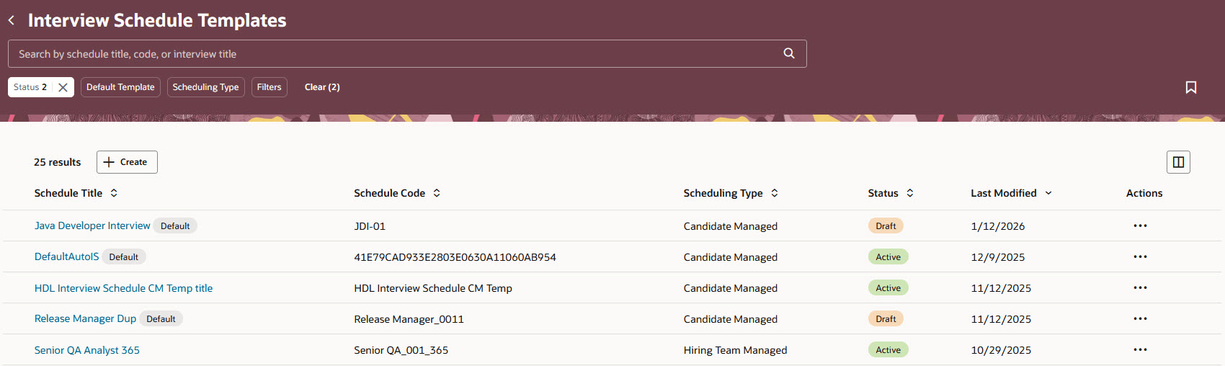Toggle Last Modified sort direction
The height and width of the screenshot is (366, 1225).
[x=1048, y=193]
